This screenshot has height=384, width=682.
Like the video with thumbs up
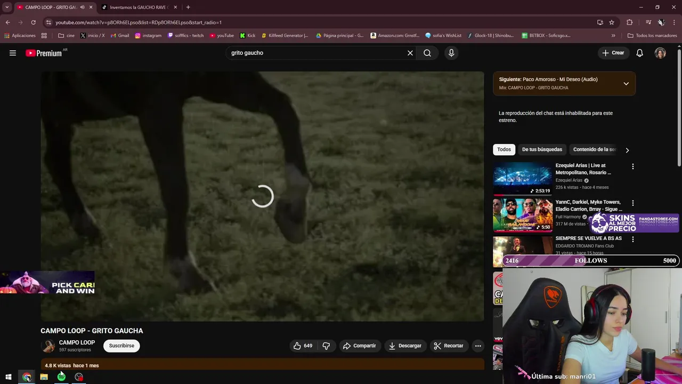303,346
